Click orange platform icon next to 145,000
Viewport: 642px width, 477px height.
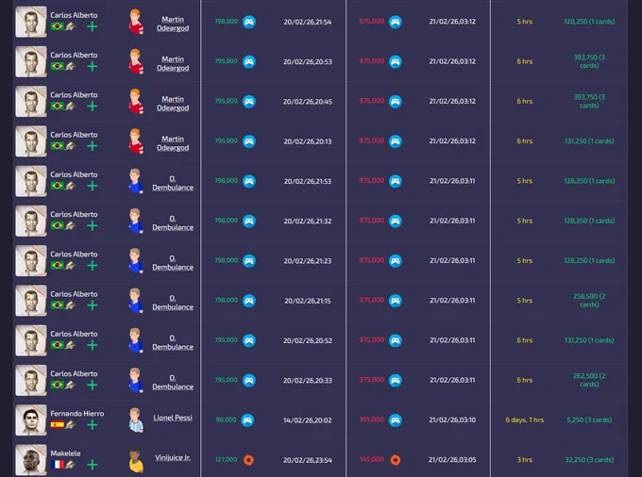tap(395, 460)
